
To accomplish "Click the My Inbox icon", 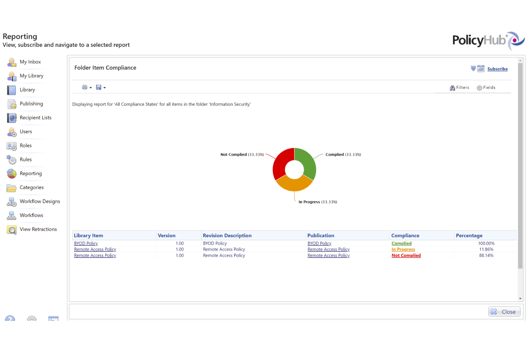I will click(x=12, y=62).
